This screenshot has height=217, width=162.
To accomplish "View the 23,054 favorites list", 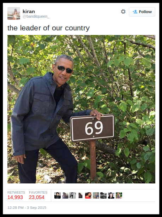I will (x=38, y=195).
